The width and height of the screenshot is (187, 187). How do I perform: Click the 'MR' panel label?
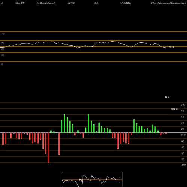click(x=167, y=97)
